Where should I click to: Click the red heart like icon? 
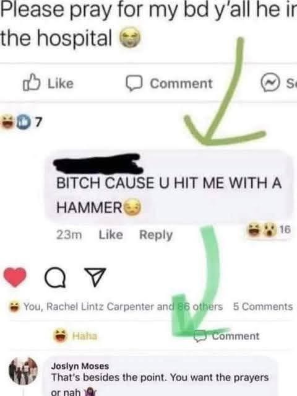[15, 277]
